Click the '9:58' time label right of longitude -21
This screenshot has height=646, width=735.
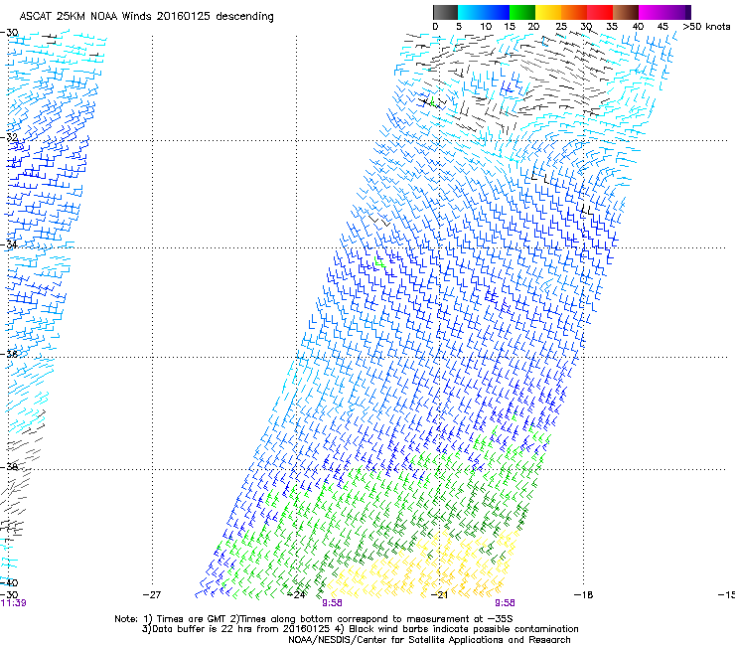pos(505,603)
